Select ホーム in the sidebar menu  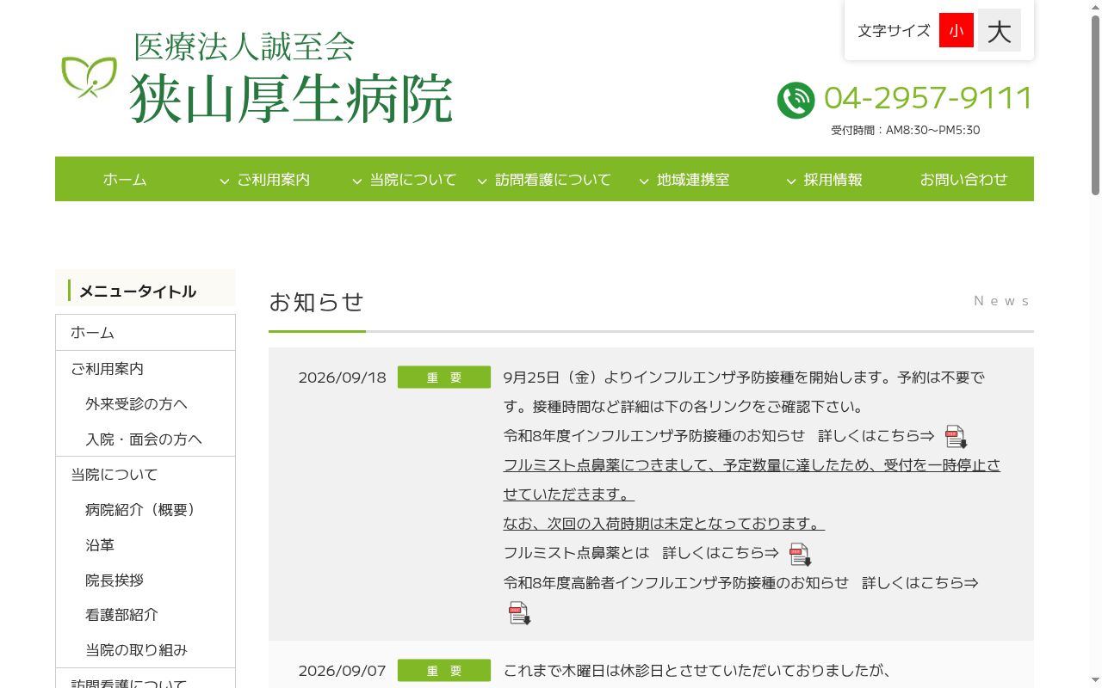145,333
